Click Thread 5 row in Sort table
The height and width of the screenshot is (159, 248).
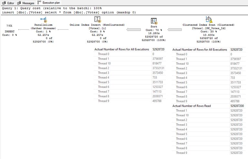pyautogui.click(x=130, y=82)
